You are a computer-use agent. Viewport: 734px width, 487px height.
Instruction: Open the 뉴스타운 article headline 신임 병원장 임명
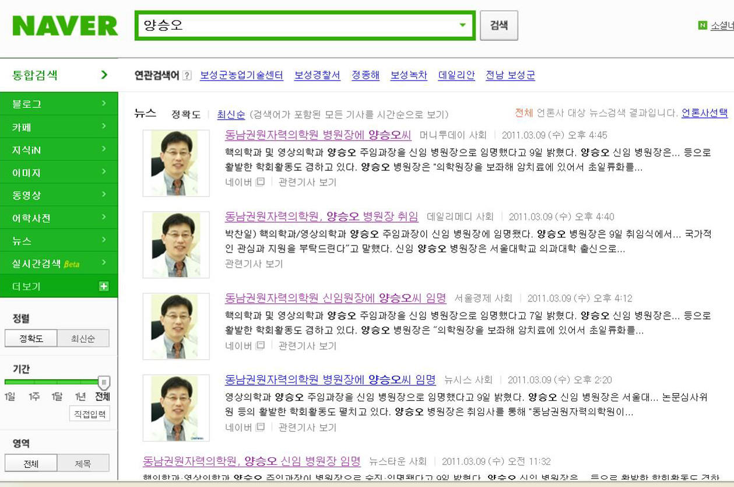[252, 461]
